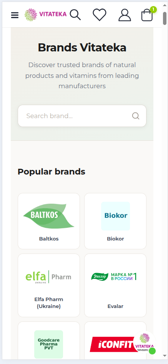Open the Biokor brand card
Viewport: 168px width, 364px height.
click(115, 221)
